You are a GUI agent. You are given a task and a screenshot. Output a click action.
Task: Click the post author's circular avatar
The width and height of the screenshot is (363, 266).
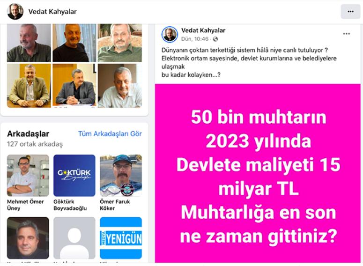pyautogui.click(x=170, y=34)
